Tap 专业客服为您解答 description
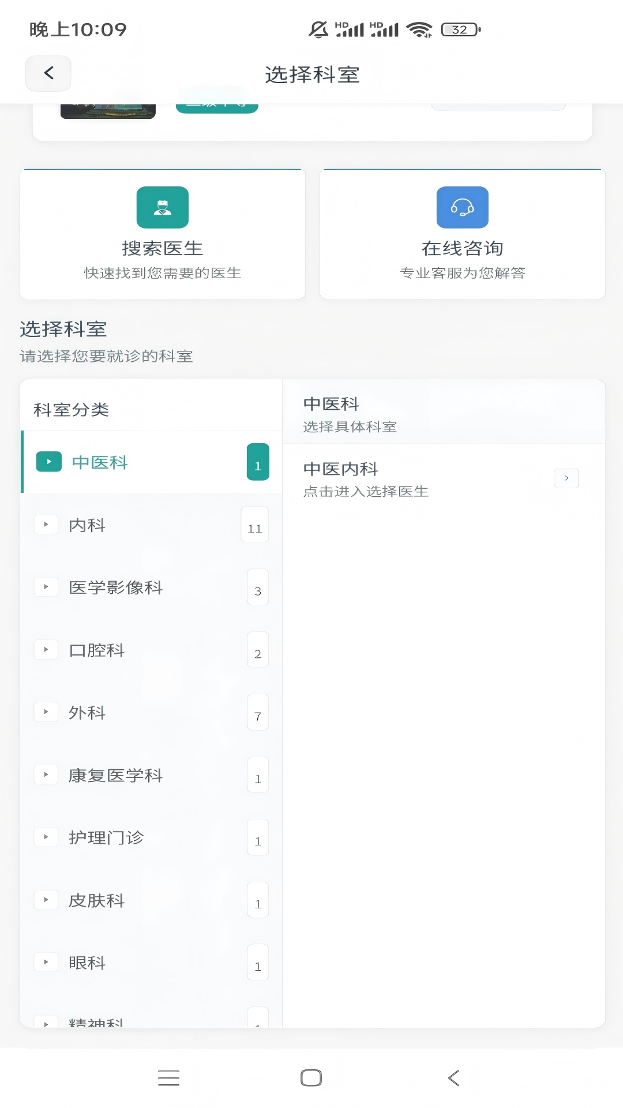This screenshot has height=1108, width=623. (463, 273)
